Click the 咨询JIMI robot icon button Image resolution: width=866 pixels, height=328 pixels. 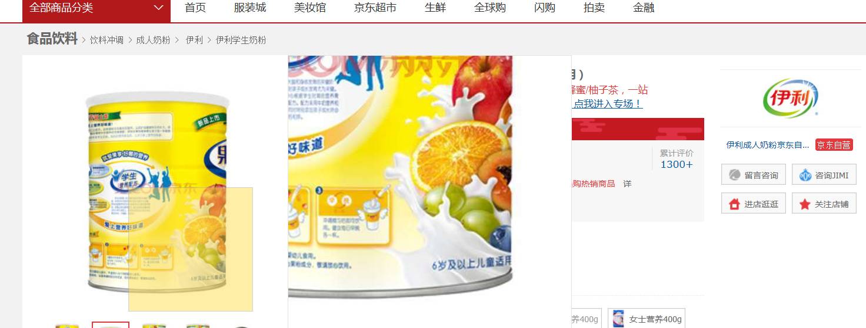pos(824,175)
